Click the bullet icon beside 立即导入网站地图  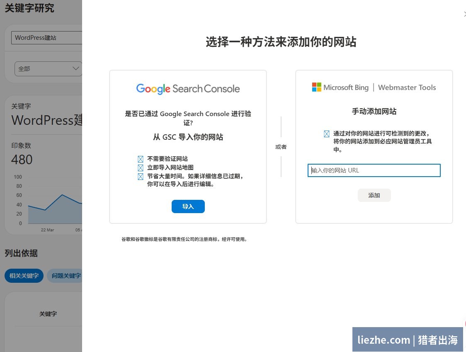coord(141,168)
